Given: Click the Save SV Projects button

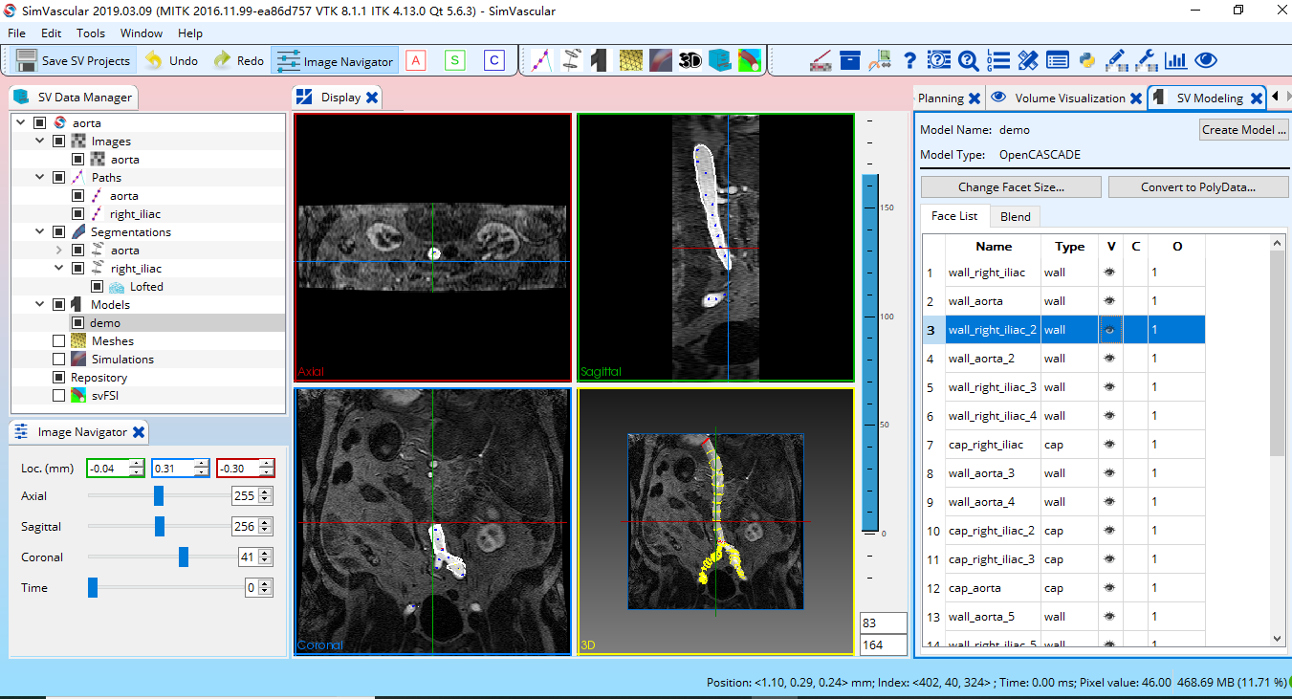Looking at the screenshot, I should 75,60.
